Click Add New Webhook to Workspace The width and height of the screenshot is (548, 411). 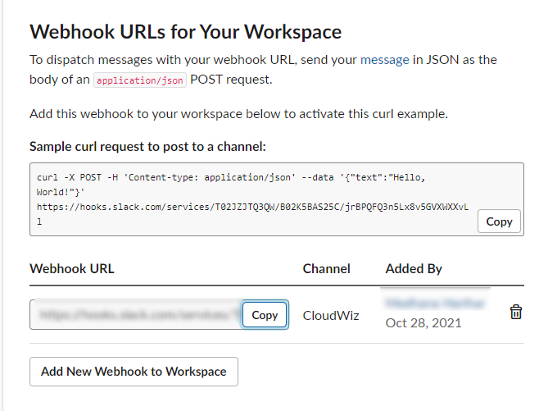click(x=134, y=372)
